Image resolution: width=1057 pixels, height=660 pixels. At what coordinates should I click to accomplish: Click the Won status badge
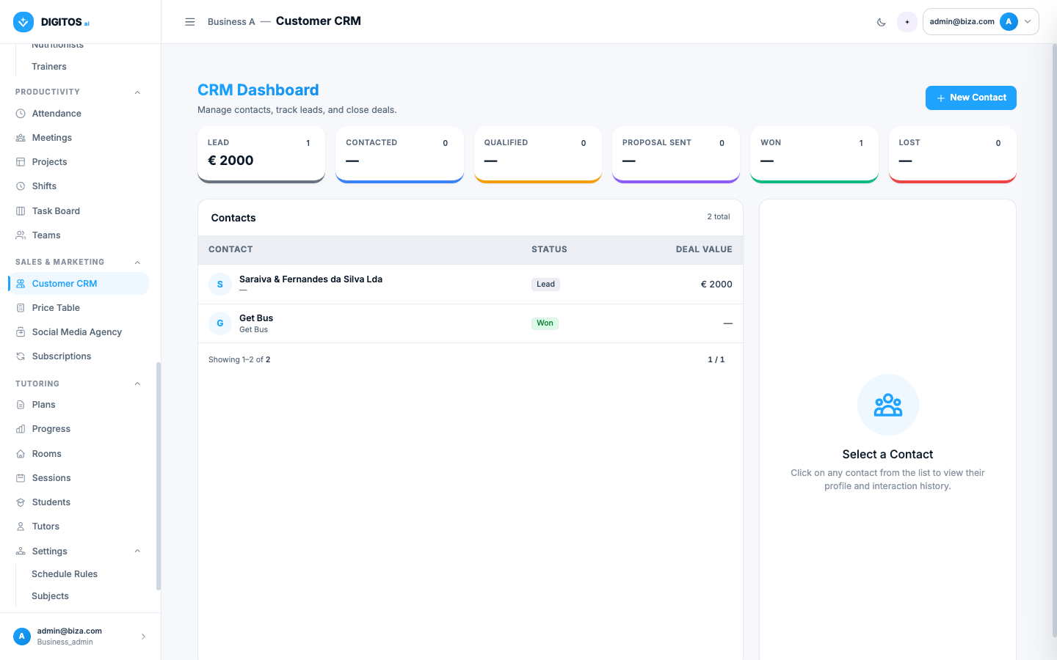point(545,323)
